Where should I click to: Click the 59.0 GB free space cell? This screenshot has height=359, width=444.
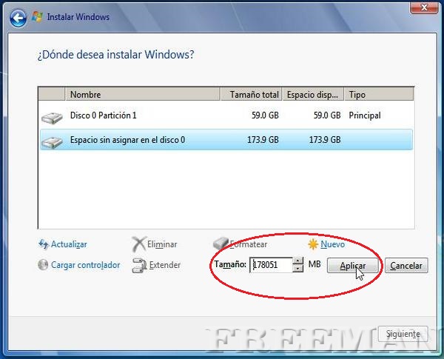327,115
